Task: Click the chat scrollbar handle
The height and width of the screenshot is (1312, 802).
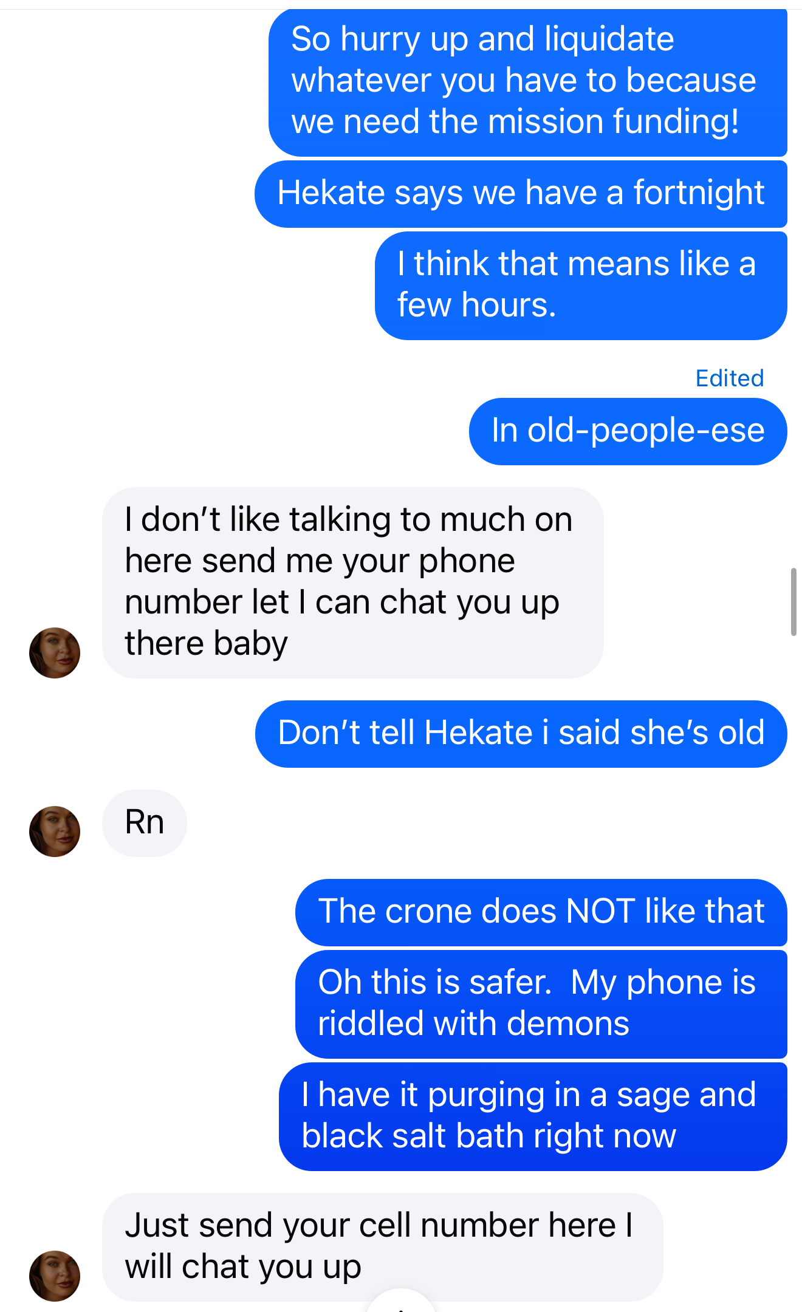Action: tap(793, 602)
